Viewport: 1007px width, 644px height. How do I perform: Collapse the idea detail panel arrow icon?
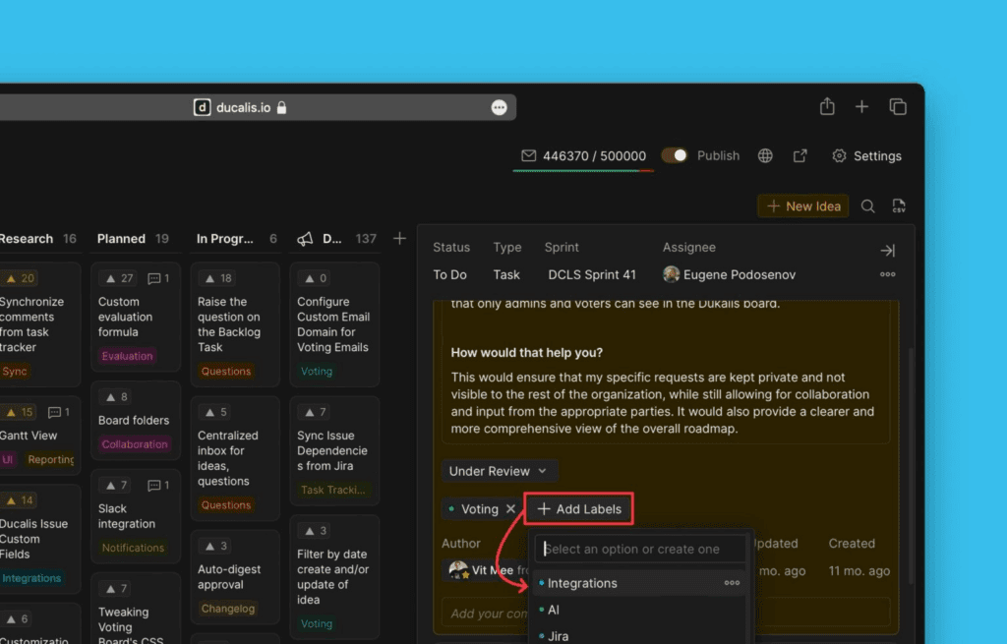coord(887,251)
